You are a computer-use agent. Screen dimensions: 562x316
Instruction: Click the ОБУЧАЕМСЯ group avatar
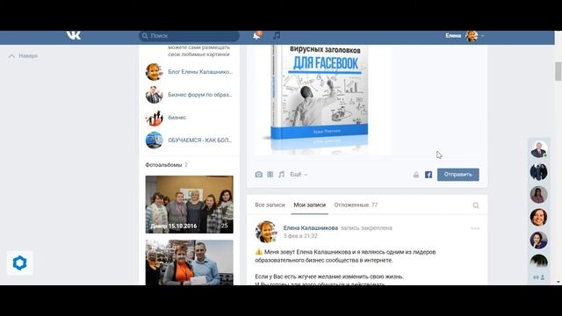pos(155,140)
